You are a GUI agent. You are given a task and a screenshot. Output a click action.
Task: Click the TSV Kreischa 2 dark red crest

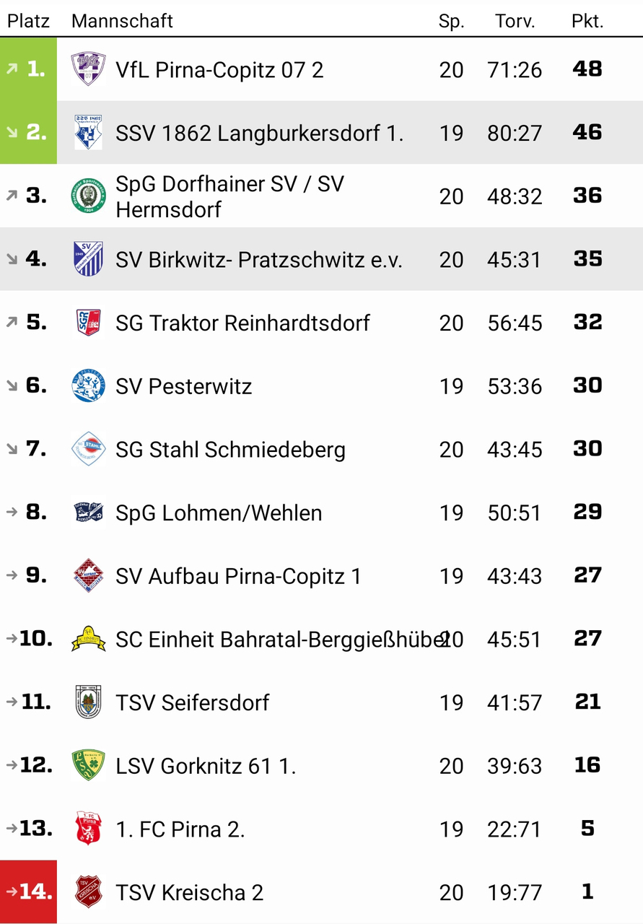[x=88, y=892]
